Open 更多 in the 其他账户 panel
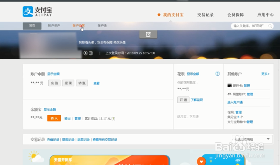 click(264, 74)
